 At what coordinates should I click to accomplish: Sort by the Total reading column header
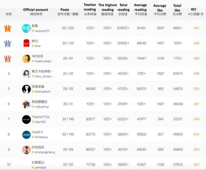[123, 7]
